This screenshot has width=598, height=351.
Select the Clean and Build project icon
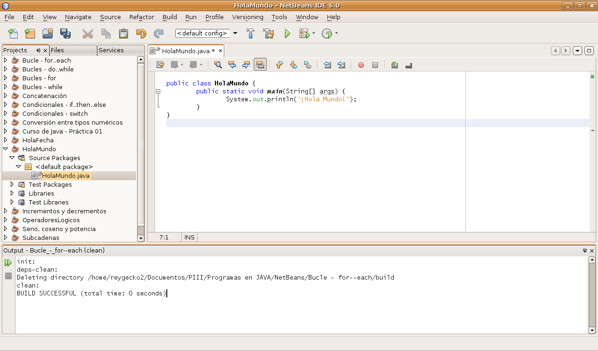pos(268,33)
